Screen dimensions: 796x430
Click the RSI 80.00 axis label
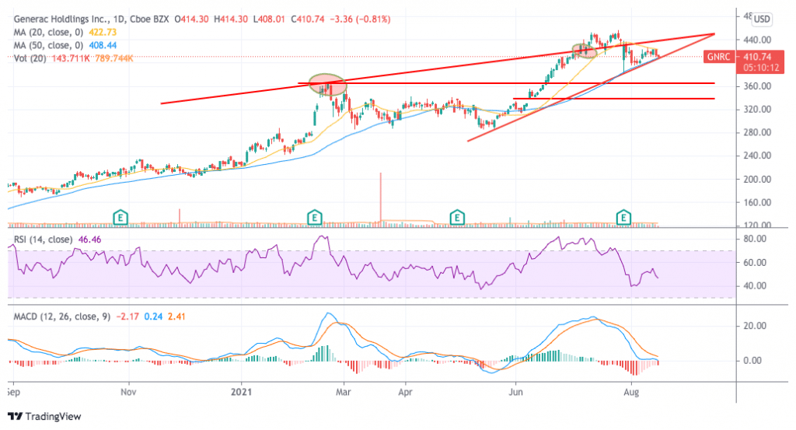click(x=755, y=239)
